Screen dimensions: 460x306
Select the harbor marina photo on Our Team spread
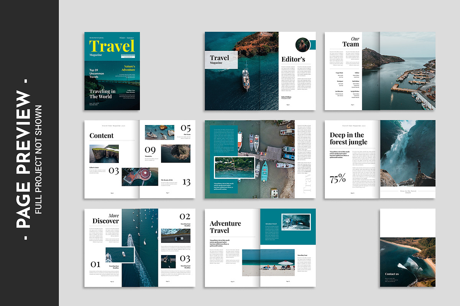[399, 71]
